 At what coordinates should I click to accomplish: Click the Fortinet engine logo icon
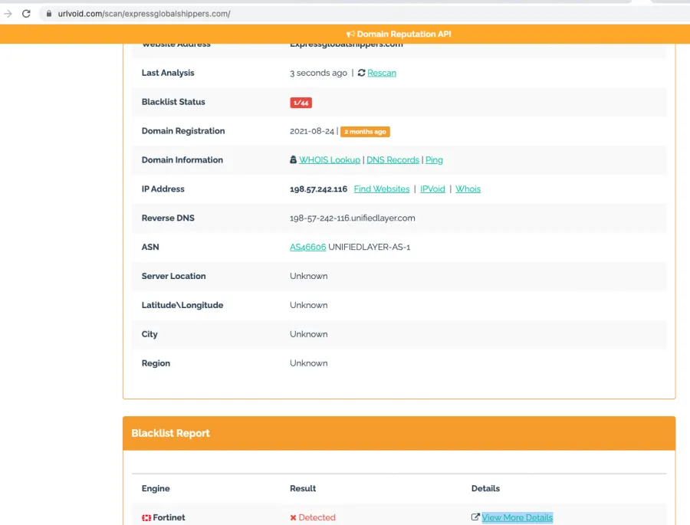(146, 518)
